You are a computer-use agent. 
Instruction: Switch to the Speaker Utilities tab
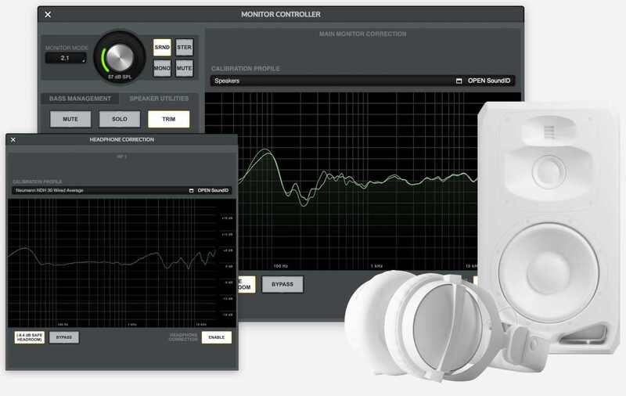pos(158,99)
